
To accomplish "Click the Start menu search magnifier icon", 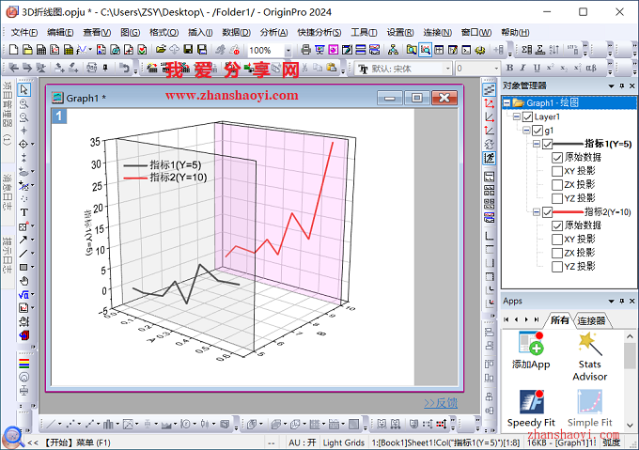I will (13, 437).
